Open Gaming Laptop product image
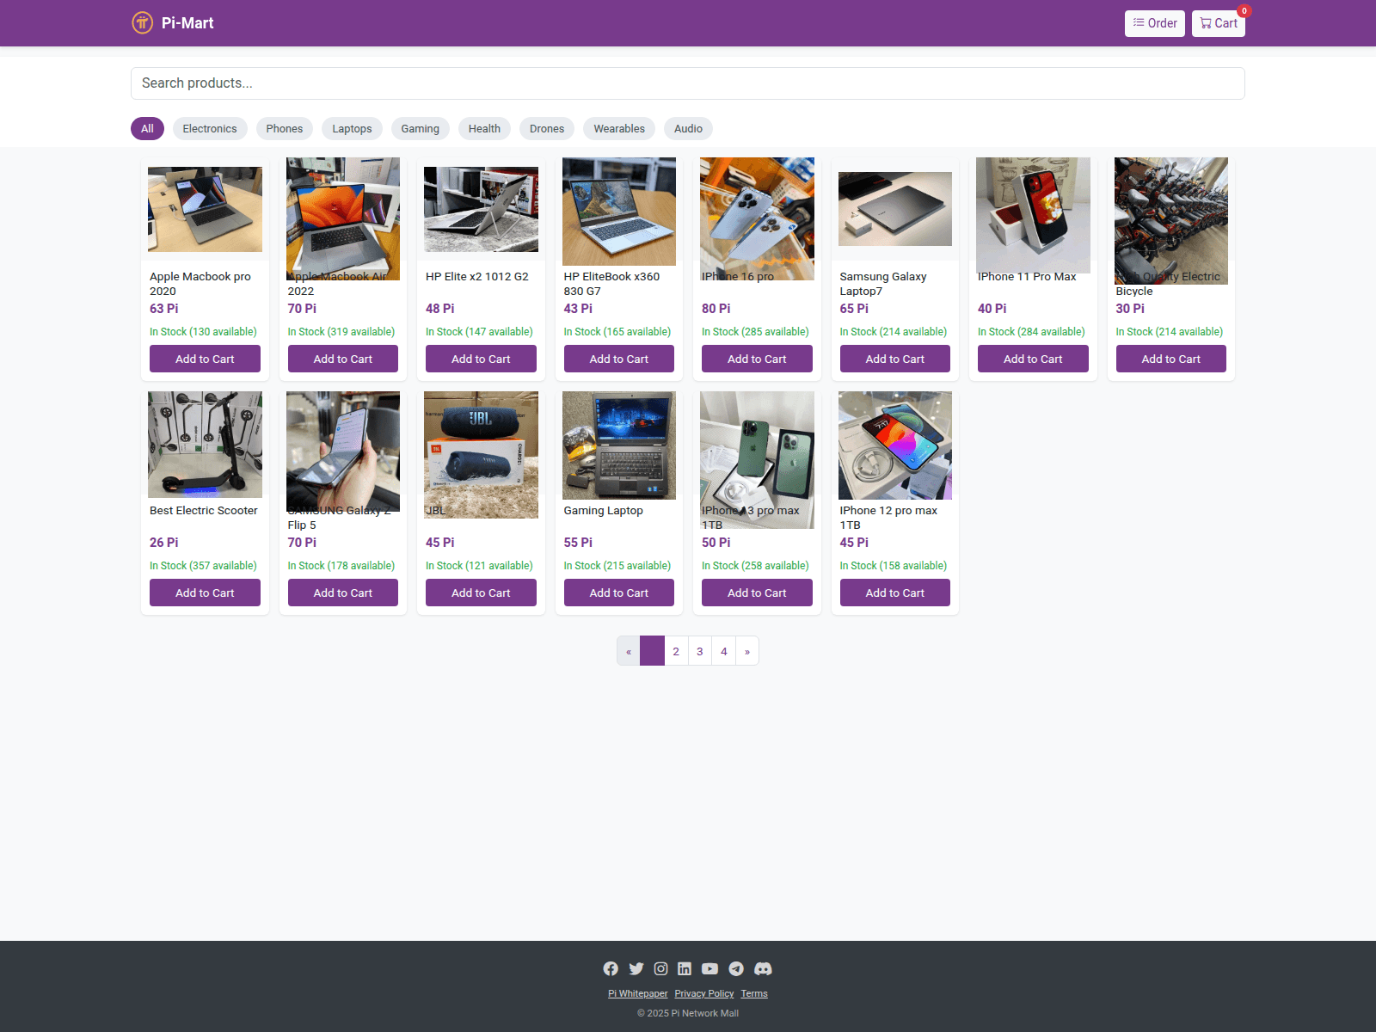The image size is (1376, 1032). (619, 445)
